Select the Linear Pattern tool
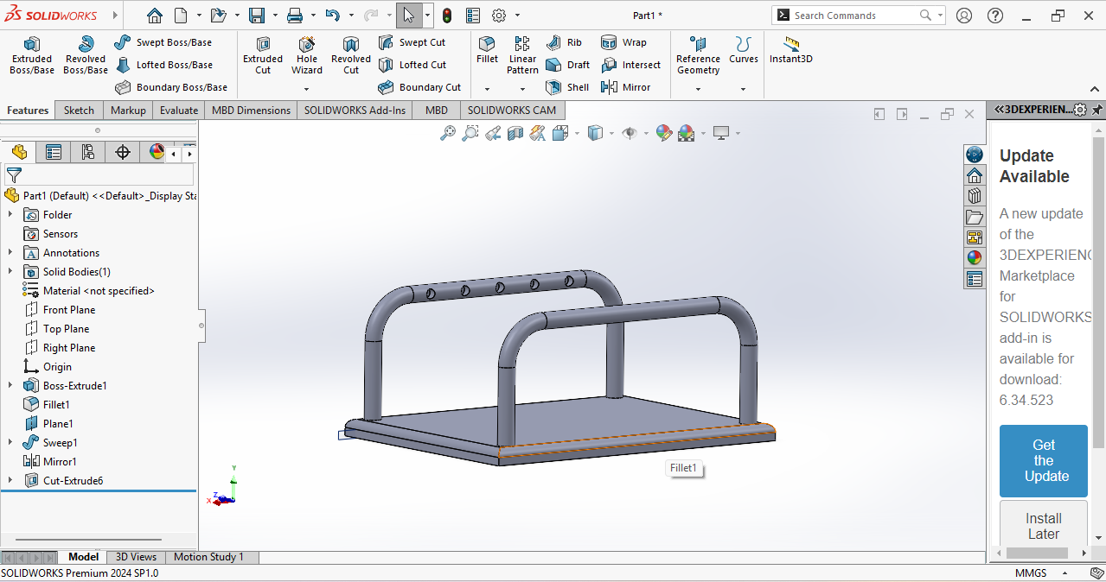 522,55
